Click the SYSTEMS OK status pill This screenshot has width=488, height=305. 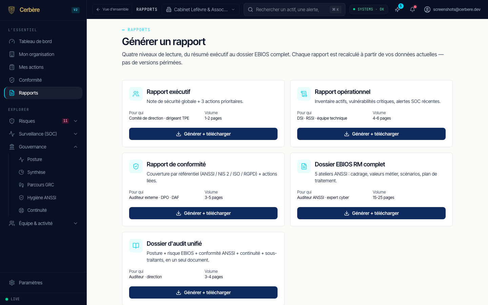[x=369, y=9]
